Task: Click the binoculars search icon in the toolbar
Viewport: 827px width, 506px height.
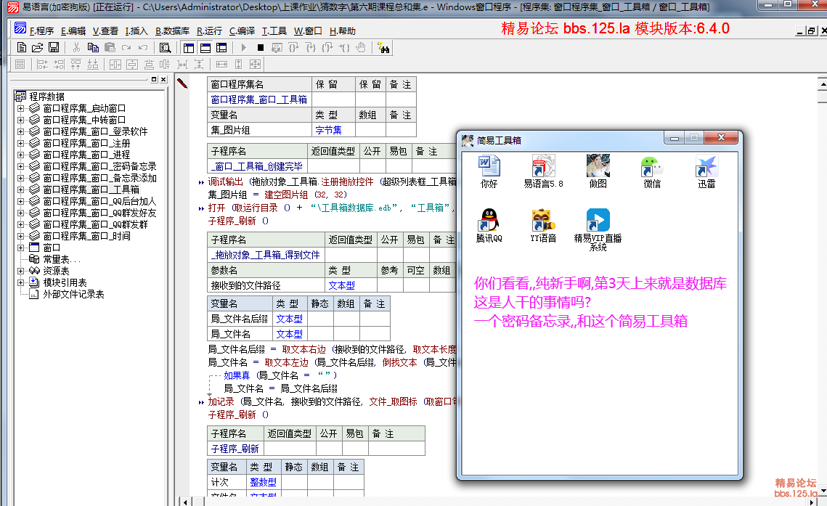Action: 383,48
